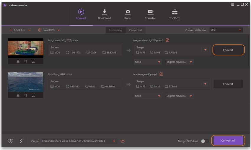This screenshot has width=251, height=150.
Task: Open effects settings icon under bee_movie thumbnail
Action: pos(33,61)
